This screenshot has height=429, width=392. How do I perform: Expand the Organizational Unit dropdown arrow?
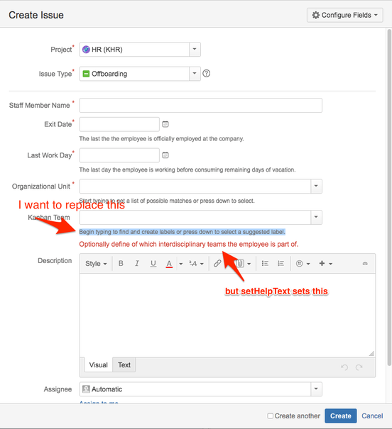316,186
